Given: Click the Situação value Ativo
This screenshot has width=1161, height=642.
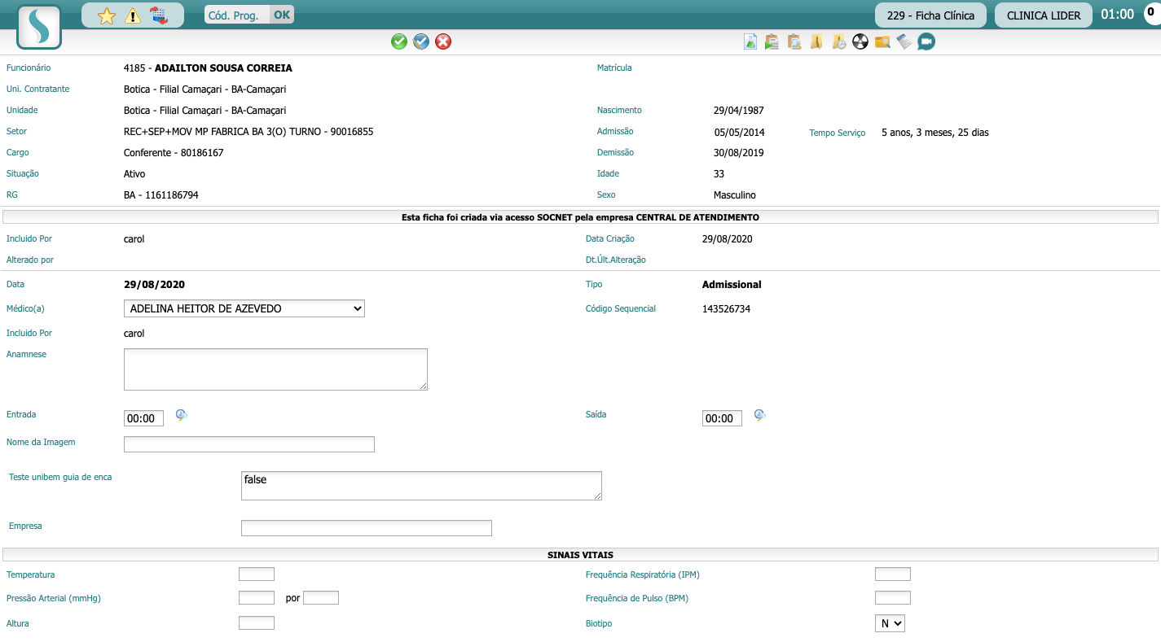Looking at the screenshot, I should [x=134, y=174].
